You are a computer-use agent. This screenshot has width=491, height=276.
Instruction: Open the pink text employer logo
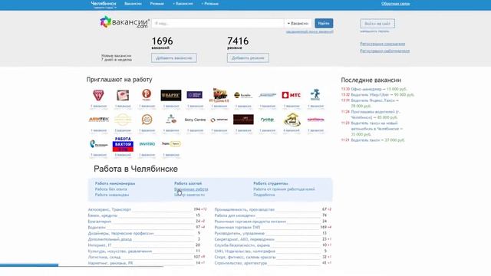(x=315, y=120)
